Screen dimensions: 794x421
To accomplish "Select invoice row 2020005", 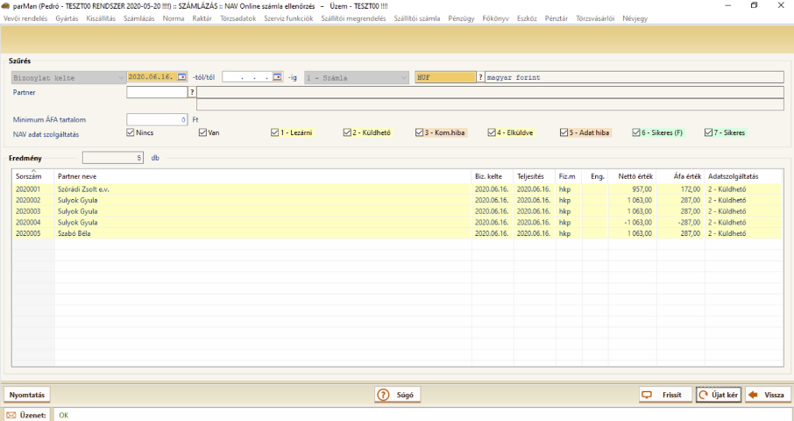I will point(397,233).
